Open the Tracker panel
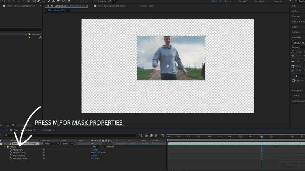This screenshot has height=171, width=305. point(296,96)
